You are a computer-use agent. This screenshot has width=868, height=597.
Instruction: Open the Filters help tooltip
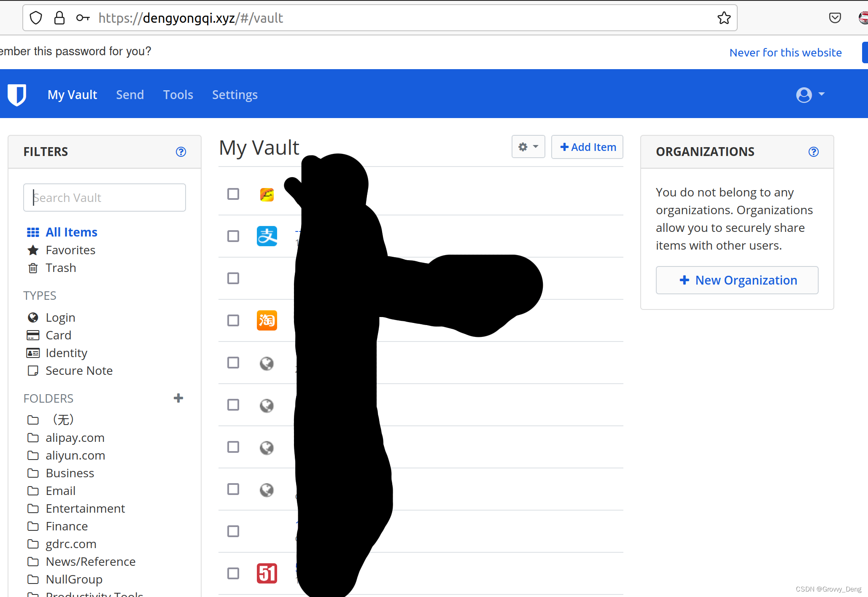click(x=181, y=152)
